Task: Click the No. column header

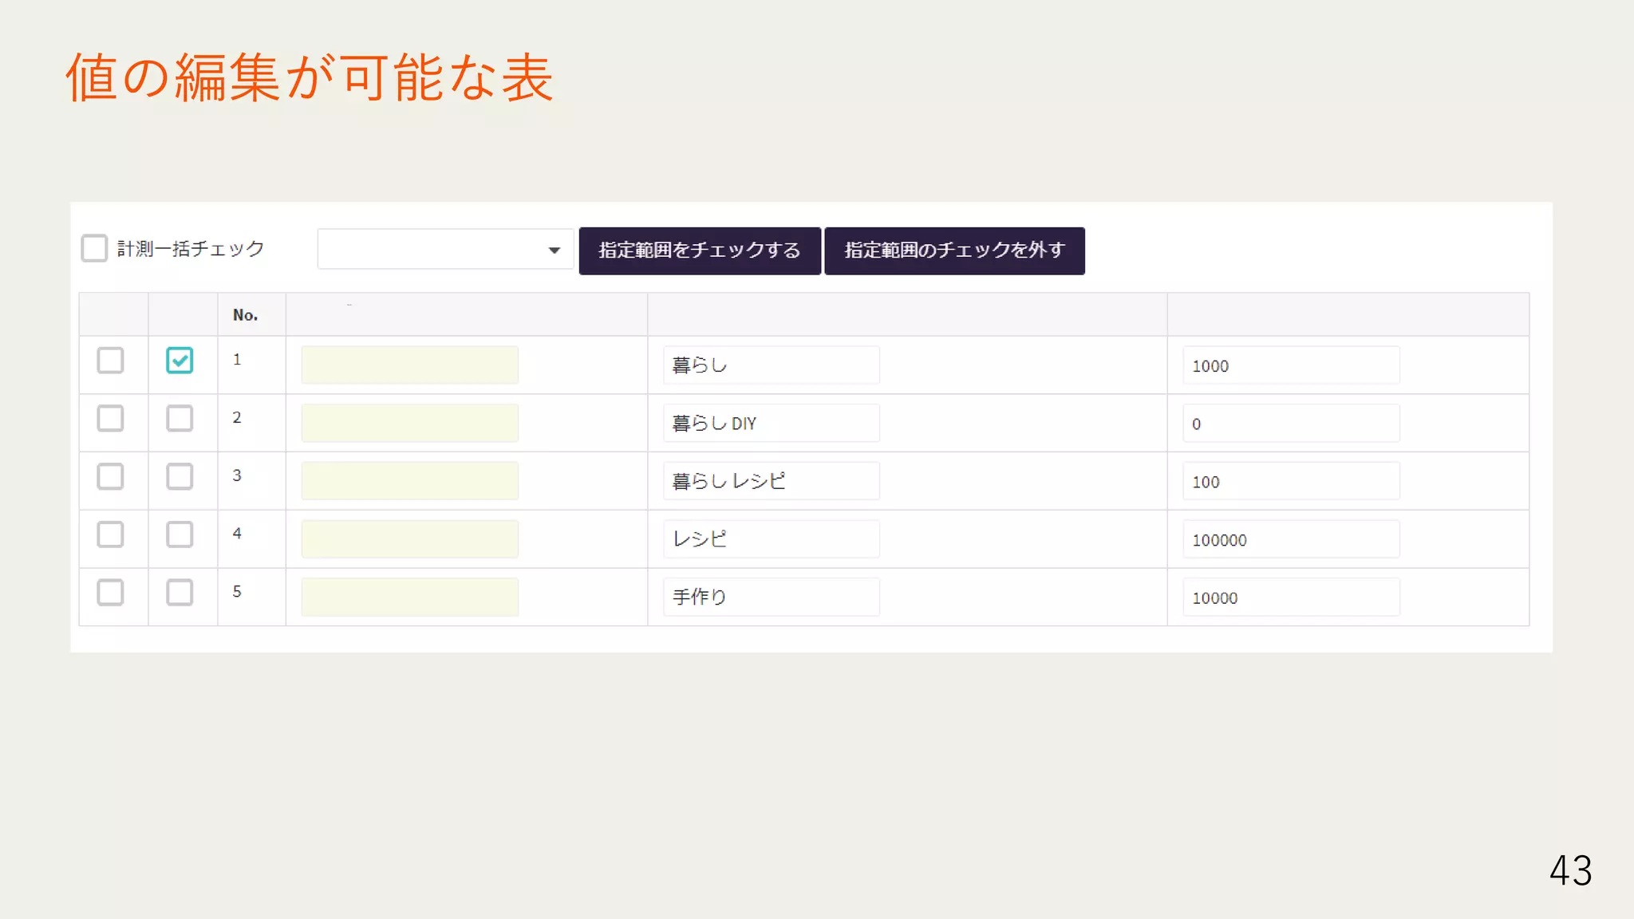Action: 246,314
